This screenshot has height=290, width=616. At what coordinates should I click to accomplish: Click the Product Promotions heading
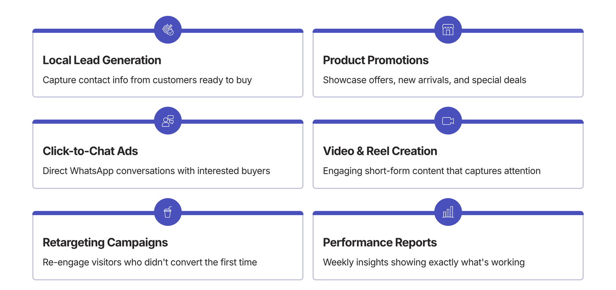375,60
